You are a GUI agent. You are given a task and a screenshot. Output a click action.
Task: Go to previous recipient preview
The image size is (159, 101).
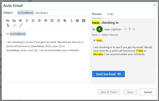point(126,29)
